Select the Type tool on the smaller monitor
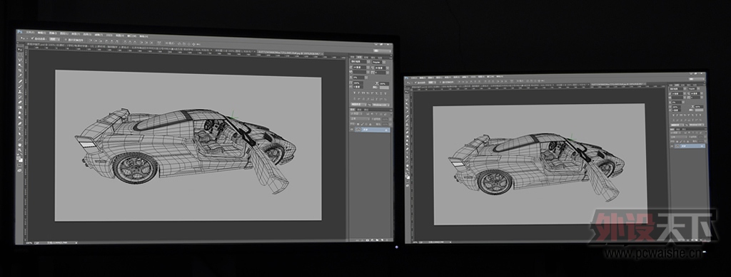This screenshot has width=731, height=277. click(x=407, y=153)
